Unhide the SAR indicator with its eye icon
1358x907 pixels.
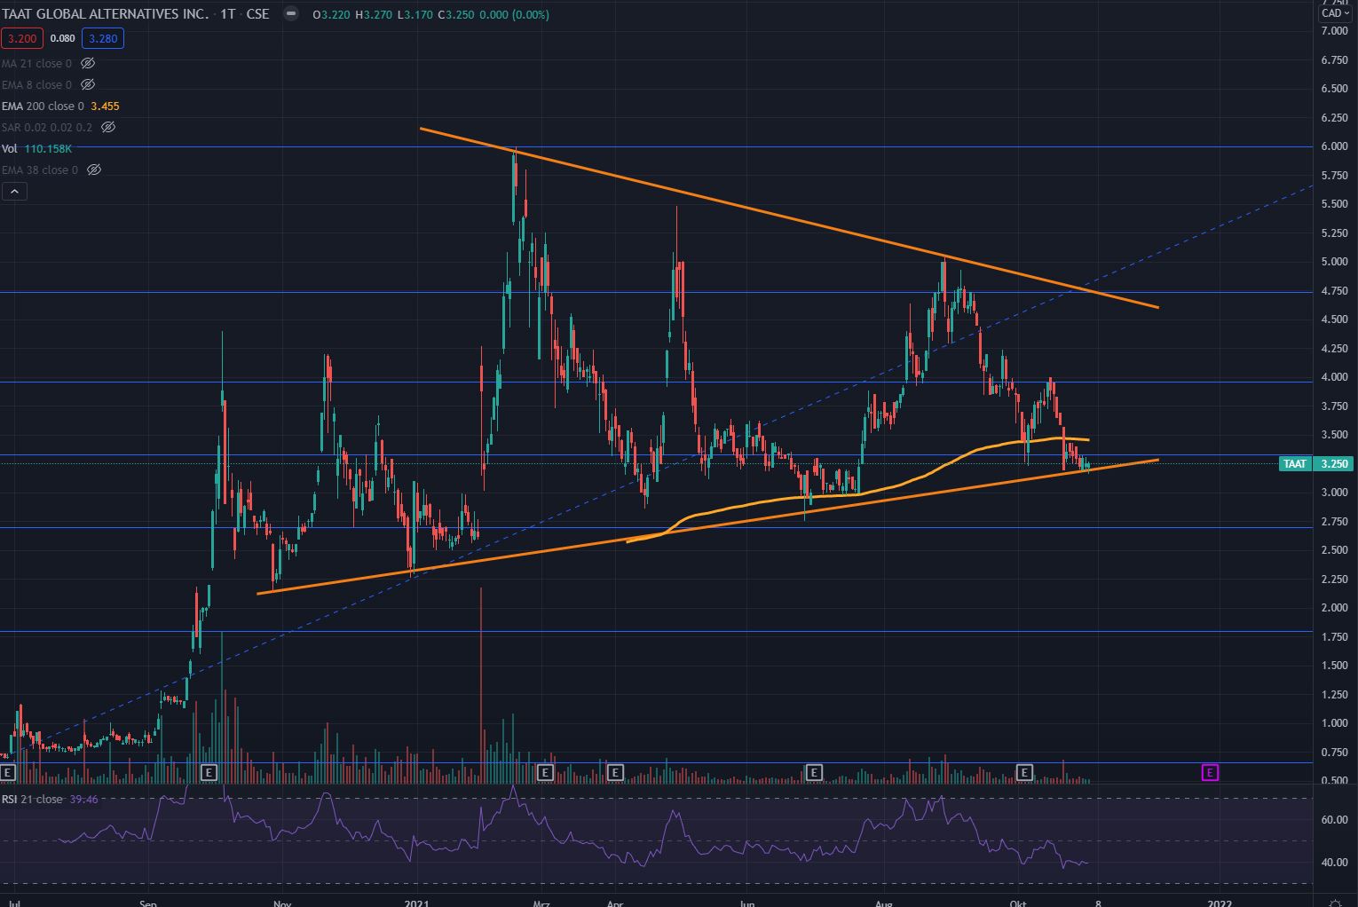[108, 128]
